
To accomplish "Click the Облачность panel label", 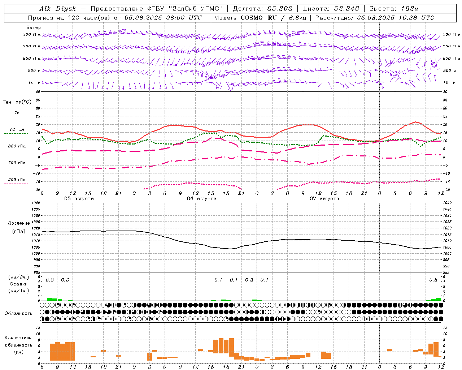I will [x=18, y=313].
